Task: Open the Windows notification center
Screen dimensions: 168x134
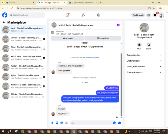Action: (164, 131)
